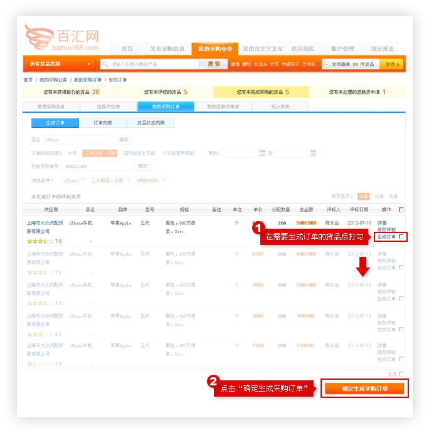The image size is (429, 433).
Task: Remove the DFE001009 filter tag
Action: click(164, 180)
